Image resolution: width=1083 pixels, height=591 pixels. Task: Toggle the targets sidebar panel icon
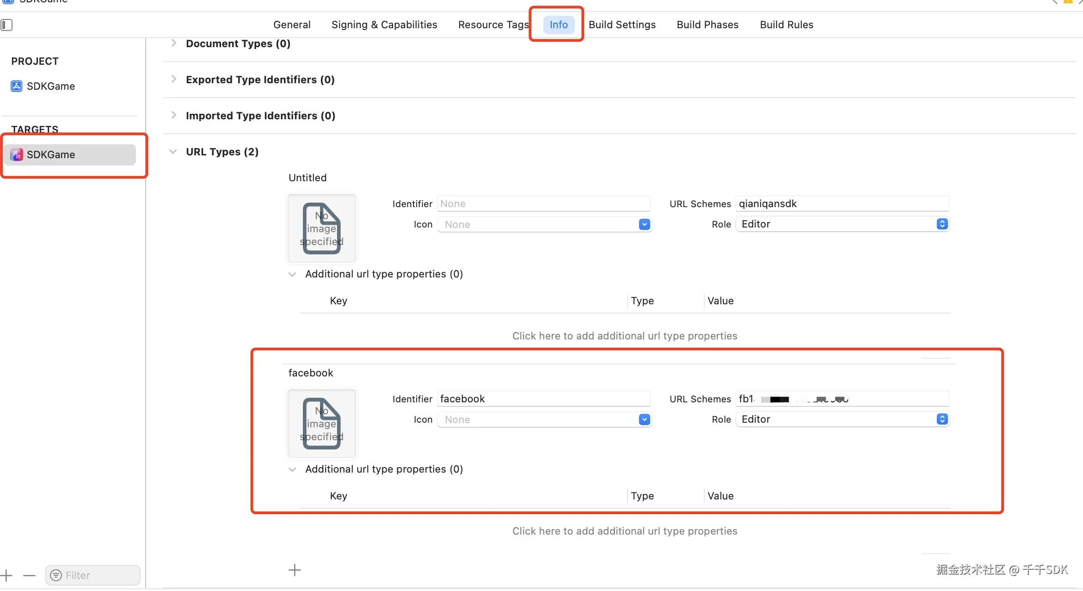[x=6, y=25]
